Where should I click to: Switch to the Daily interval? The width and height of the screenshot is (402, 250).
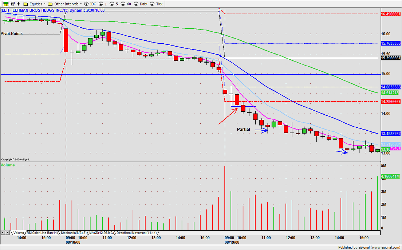tap(141, 4)
